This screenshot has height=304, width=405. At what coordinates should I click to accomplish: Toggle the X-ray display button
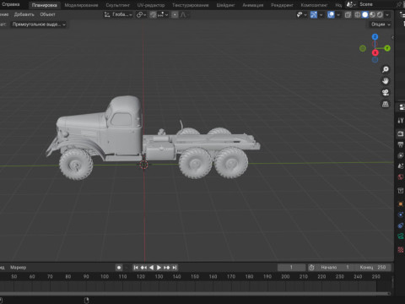[x=348, y=14]
